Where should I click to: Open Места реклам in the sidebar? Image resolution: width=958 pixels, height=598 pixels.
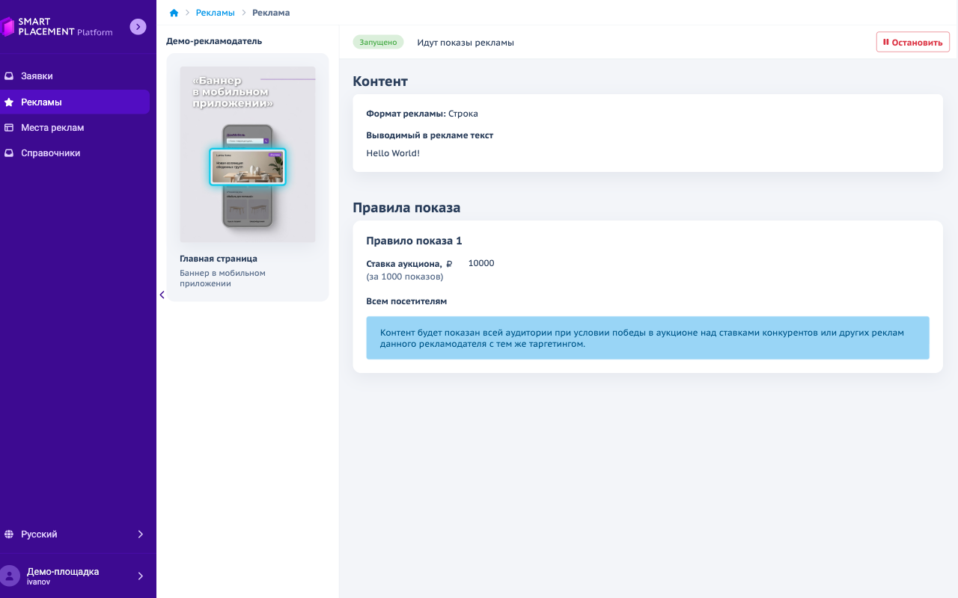[x=75, y=127]
